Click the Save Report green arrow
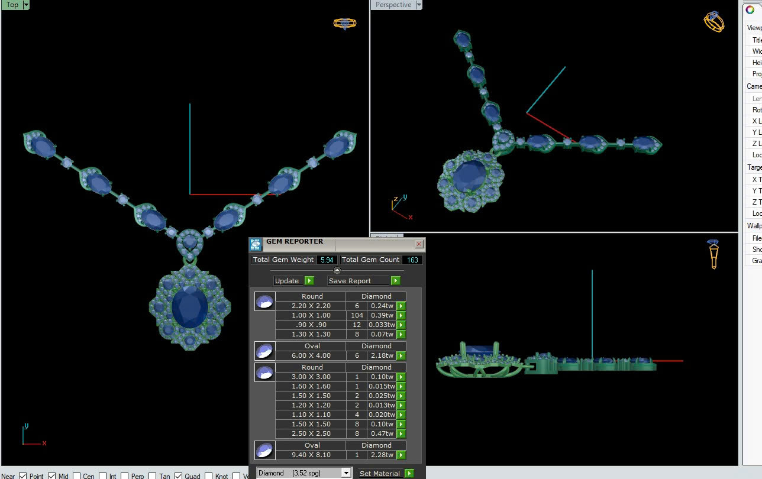 [395, 281]
